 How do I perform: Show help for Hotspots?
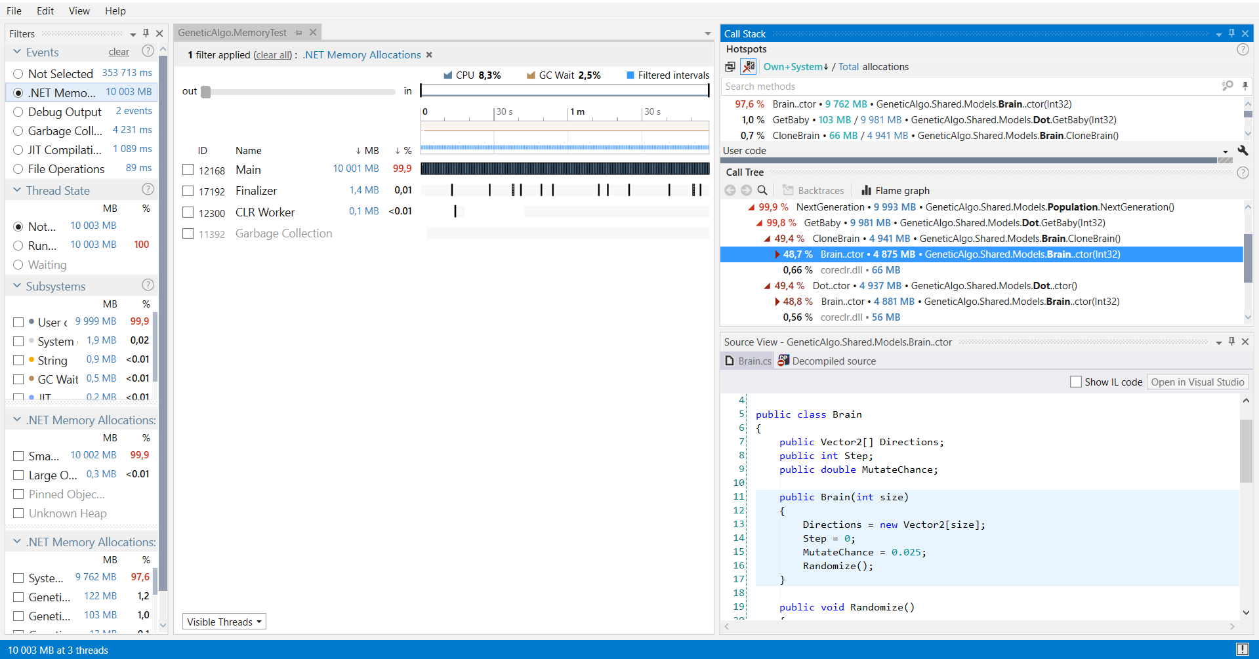(1243, 49)
